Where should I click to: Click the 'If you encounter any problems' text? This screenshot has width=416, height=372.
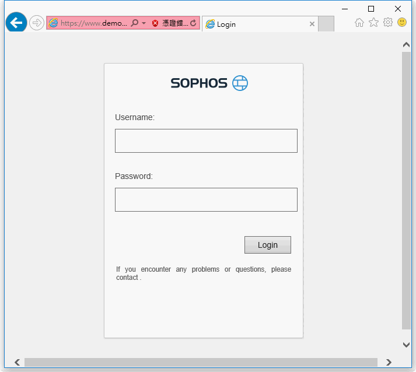click(204, 273)
